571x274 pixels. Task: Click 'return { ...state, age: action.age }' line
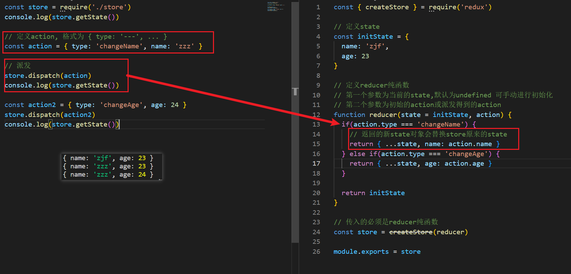tap(421, 164)
